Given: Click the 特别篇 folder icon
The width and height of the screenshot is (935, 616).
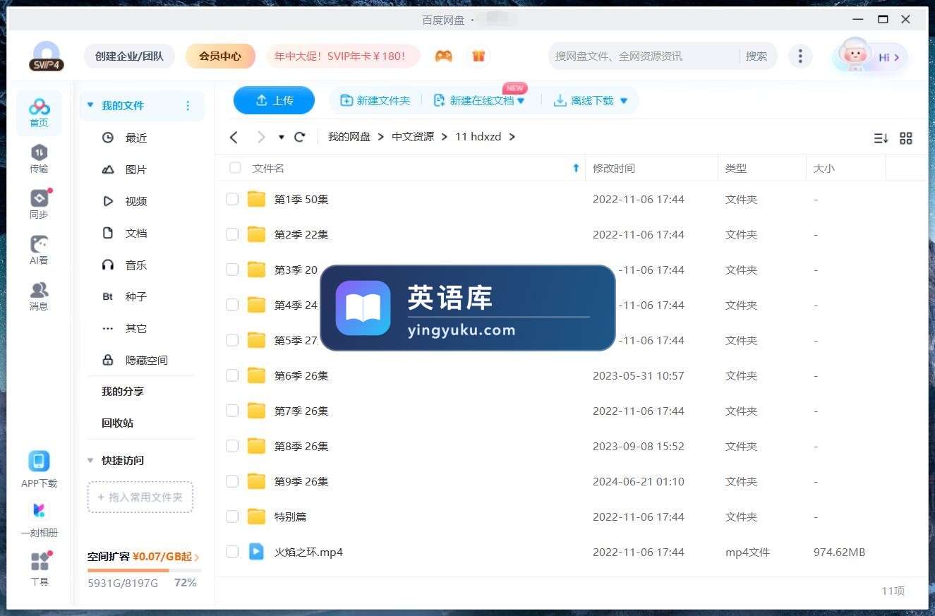Looking at the screenshot, I should tap(256, 517).
